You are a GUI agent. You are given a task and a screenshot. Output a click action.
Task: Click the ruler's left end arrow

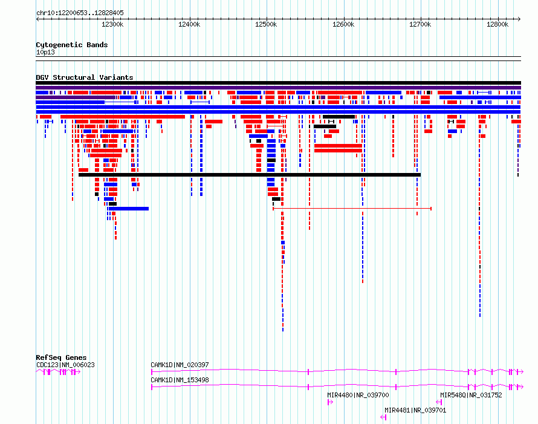point(37,19)
